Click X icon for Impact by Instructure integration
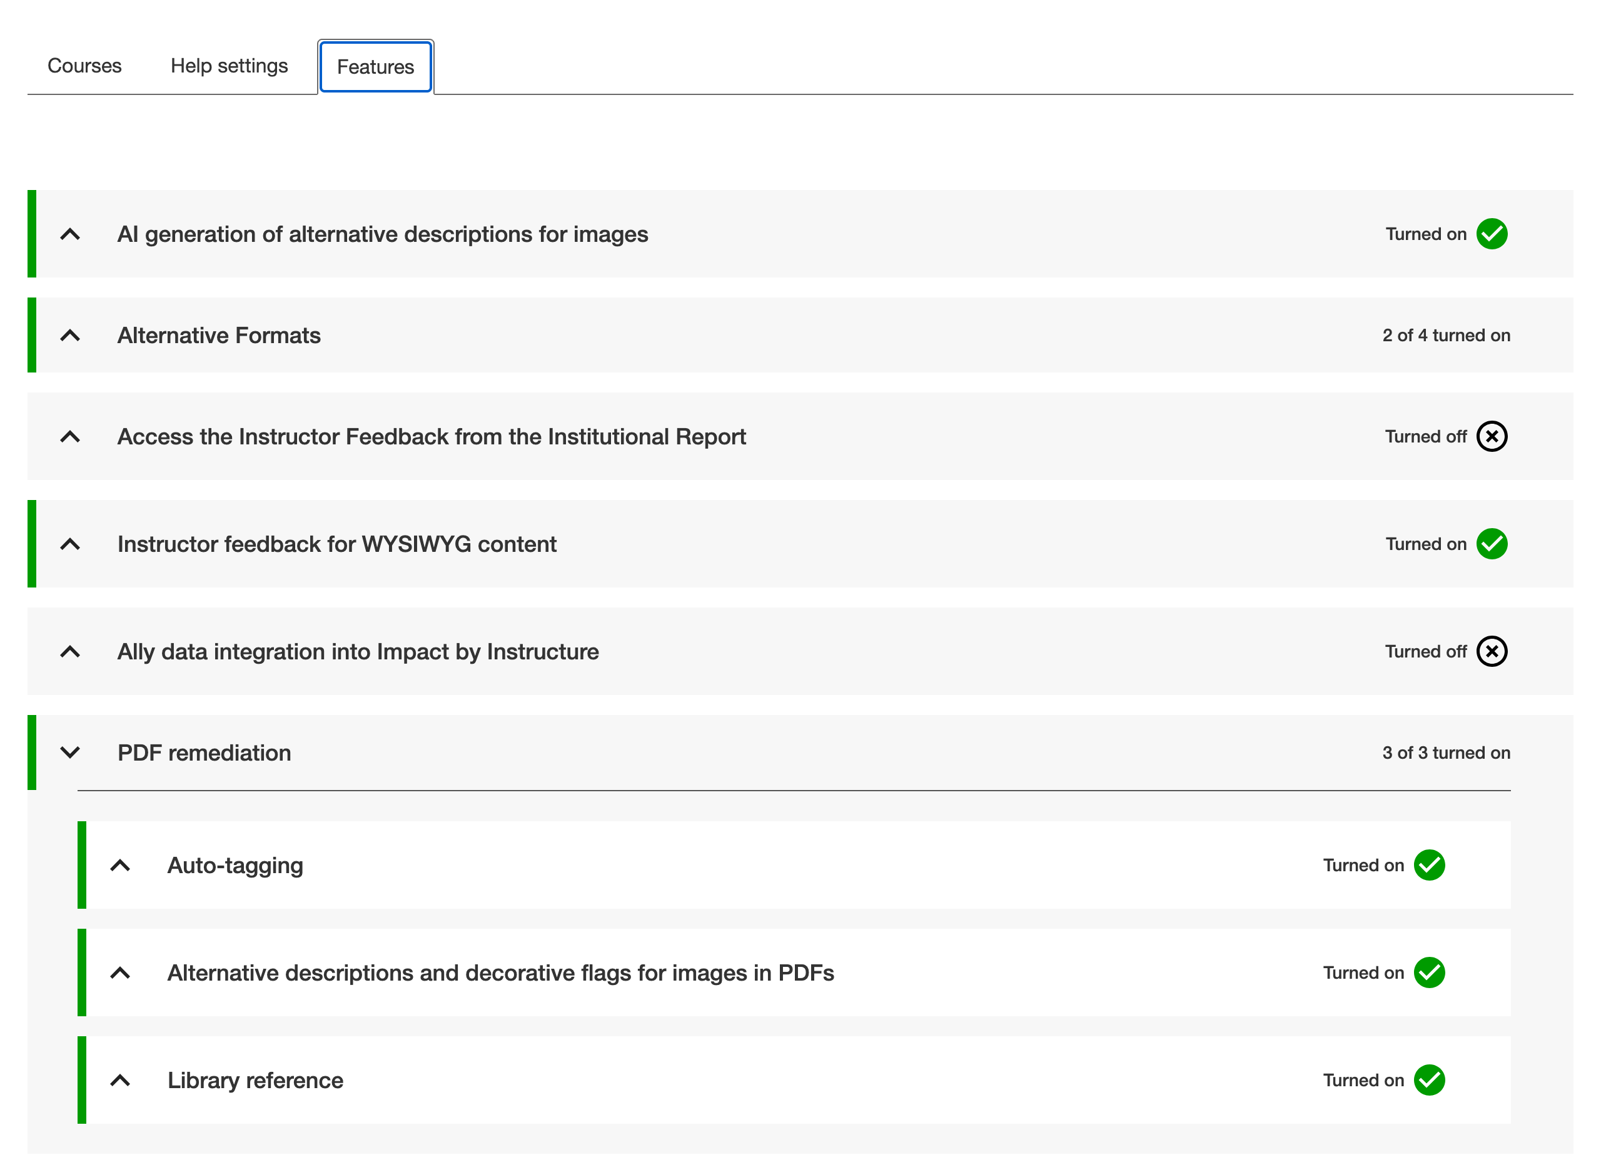 [x=1491, y=652]
